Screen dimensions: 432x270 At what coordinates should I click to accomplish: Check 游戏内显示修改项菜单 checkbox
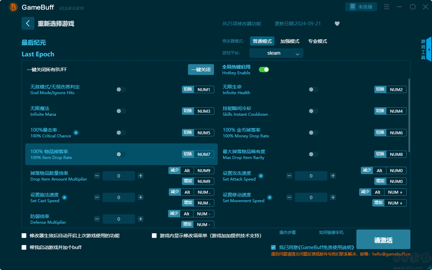(x=154, y=236)
